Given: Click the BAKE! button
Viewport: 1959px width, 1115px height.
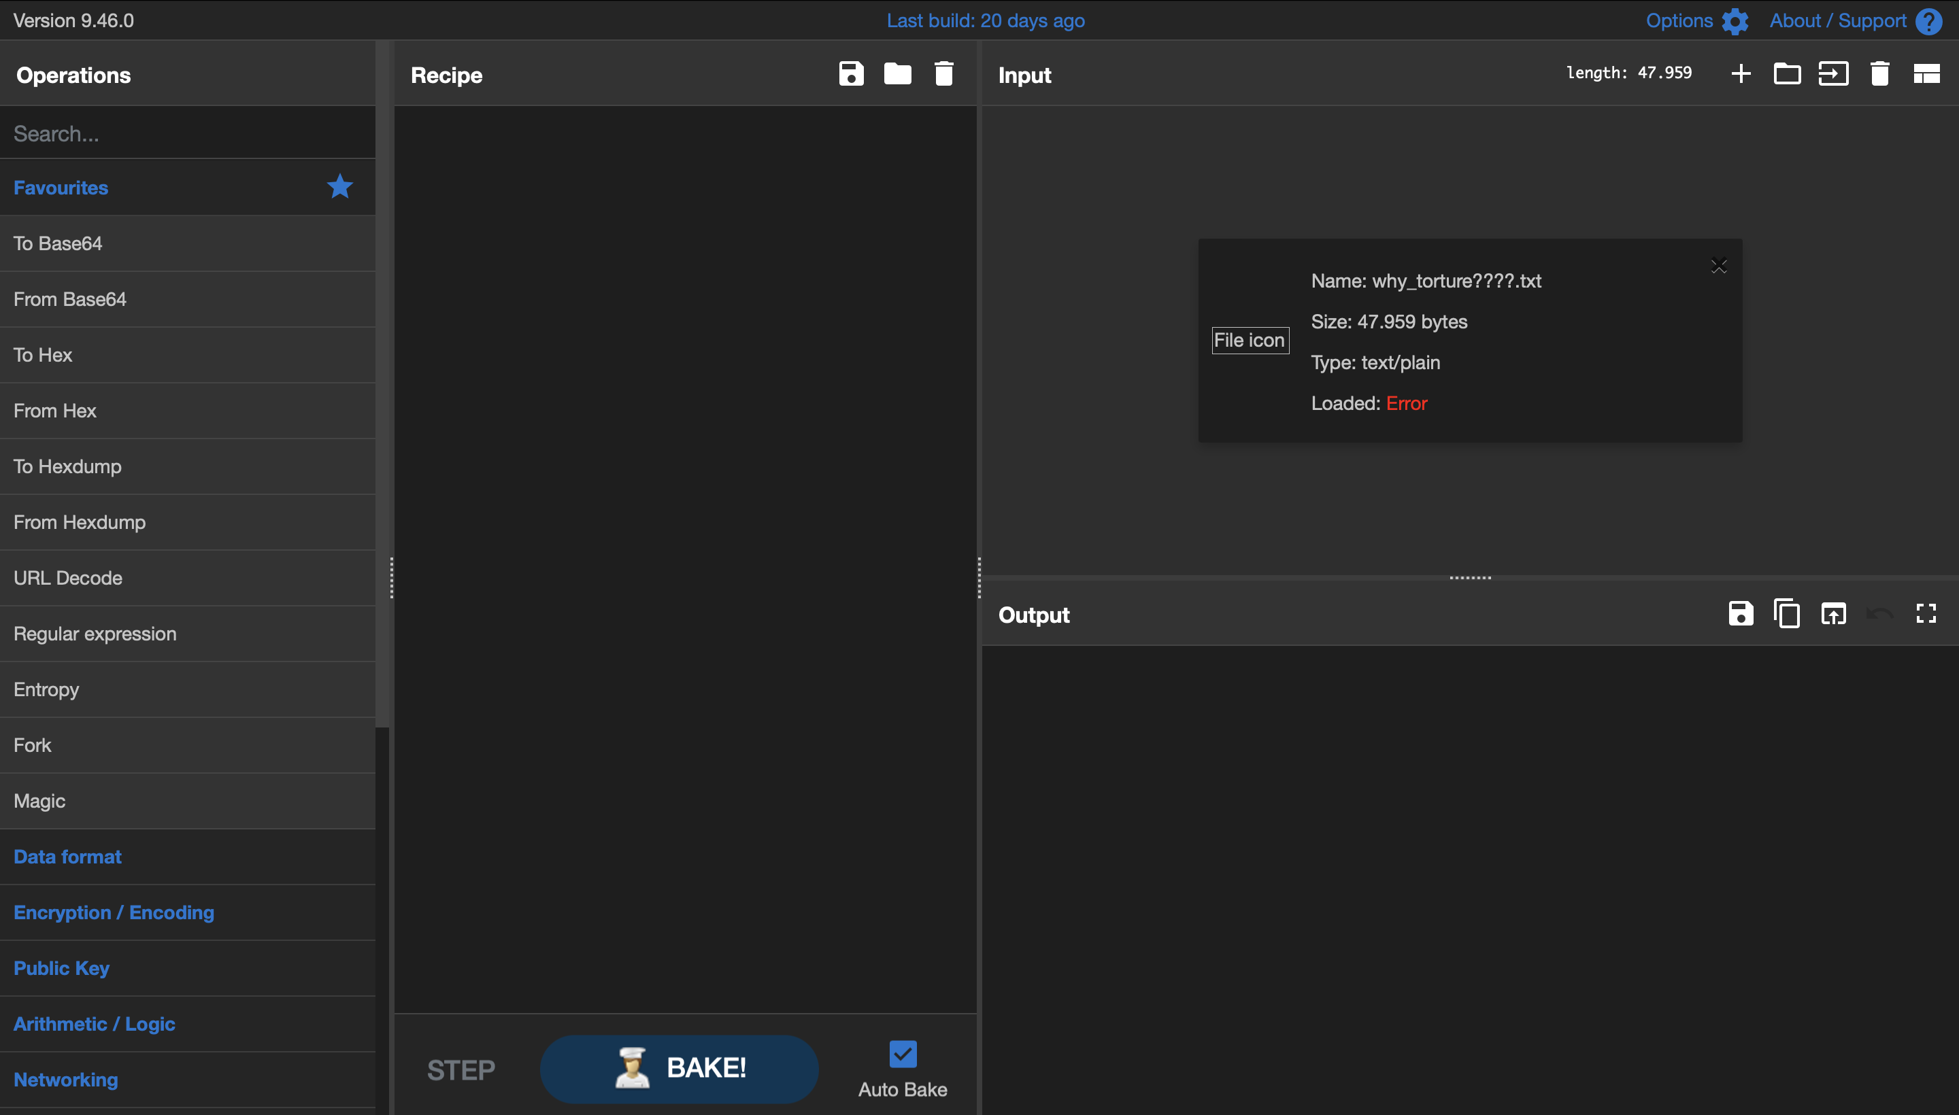Looking at the screenshot, I should click(x=679, y=1068).
